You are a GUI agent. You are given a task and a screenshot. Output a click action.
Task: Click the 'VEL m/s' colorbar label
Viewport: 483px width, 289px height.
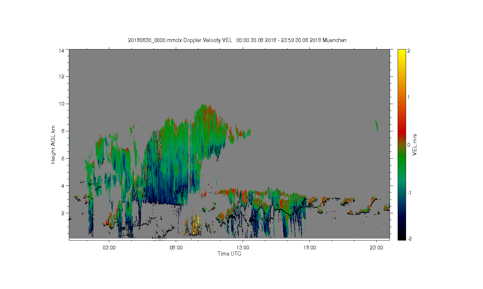click(x=415, y=144)
